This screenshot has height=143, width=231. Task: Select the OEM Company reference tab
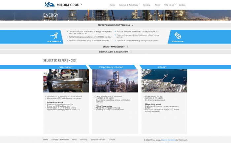point(66,67)
